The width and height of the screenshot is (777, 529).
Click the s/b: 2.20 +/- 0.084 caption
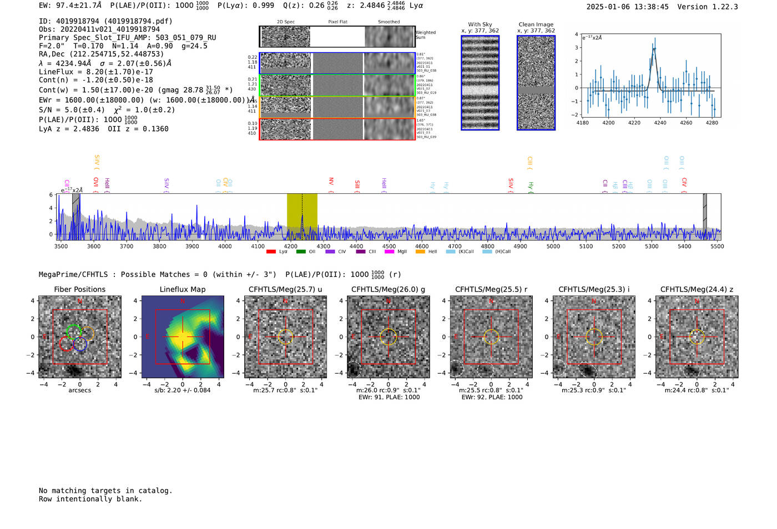coord(183,390)
